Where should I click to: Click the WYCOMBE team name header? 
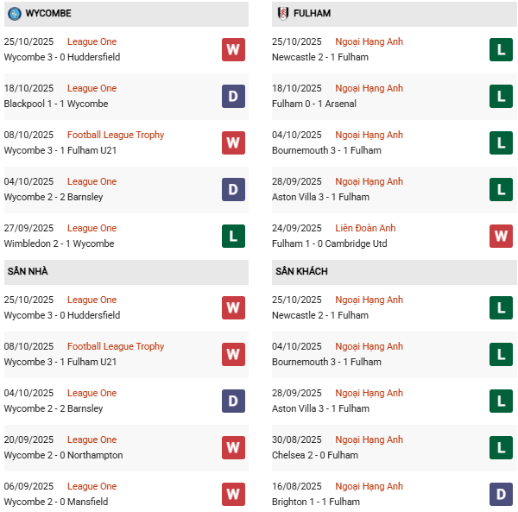pos(48,14)
